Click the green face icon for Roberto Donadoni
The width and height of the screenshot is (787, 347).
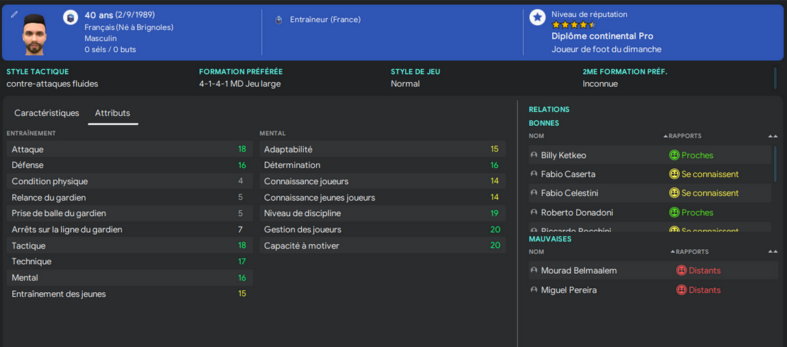click(x=673, y=213)
